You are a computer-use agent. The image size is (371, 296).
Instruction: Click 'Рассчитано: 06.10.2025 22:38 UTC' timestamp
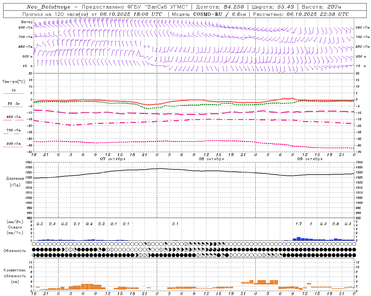(x=301, y=14)
